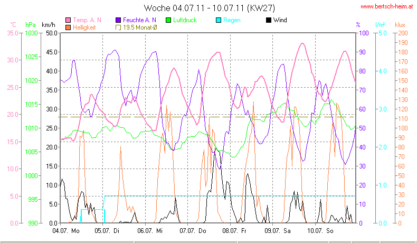Click the '08.07. Fr' date label
Screen dimensions: 417x243
coord(234,231)
